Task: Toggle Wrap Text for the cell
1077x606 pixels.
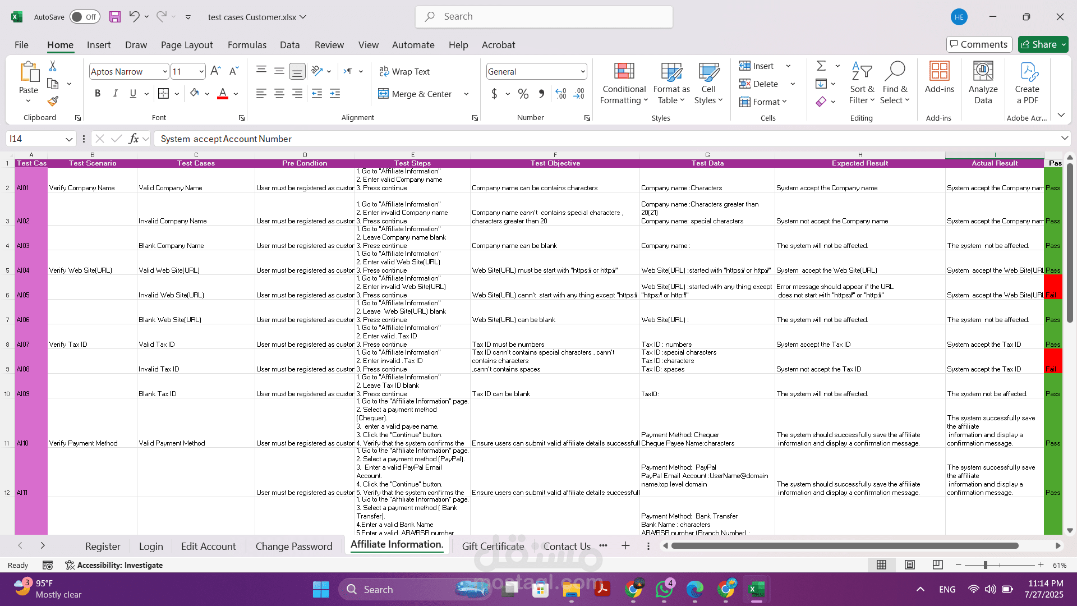Action: [404, 71]
